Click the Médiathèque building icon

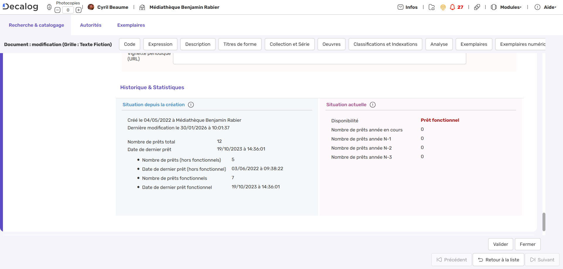pyautogui.click(x=142, y=7)
